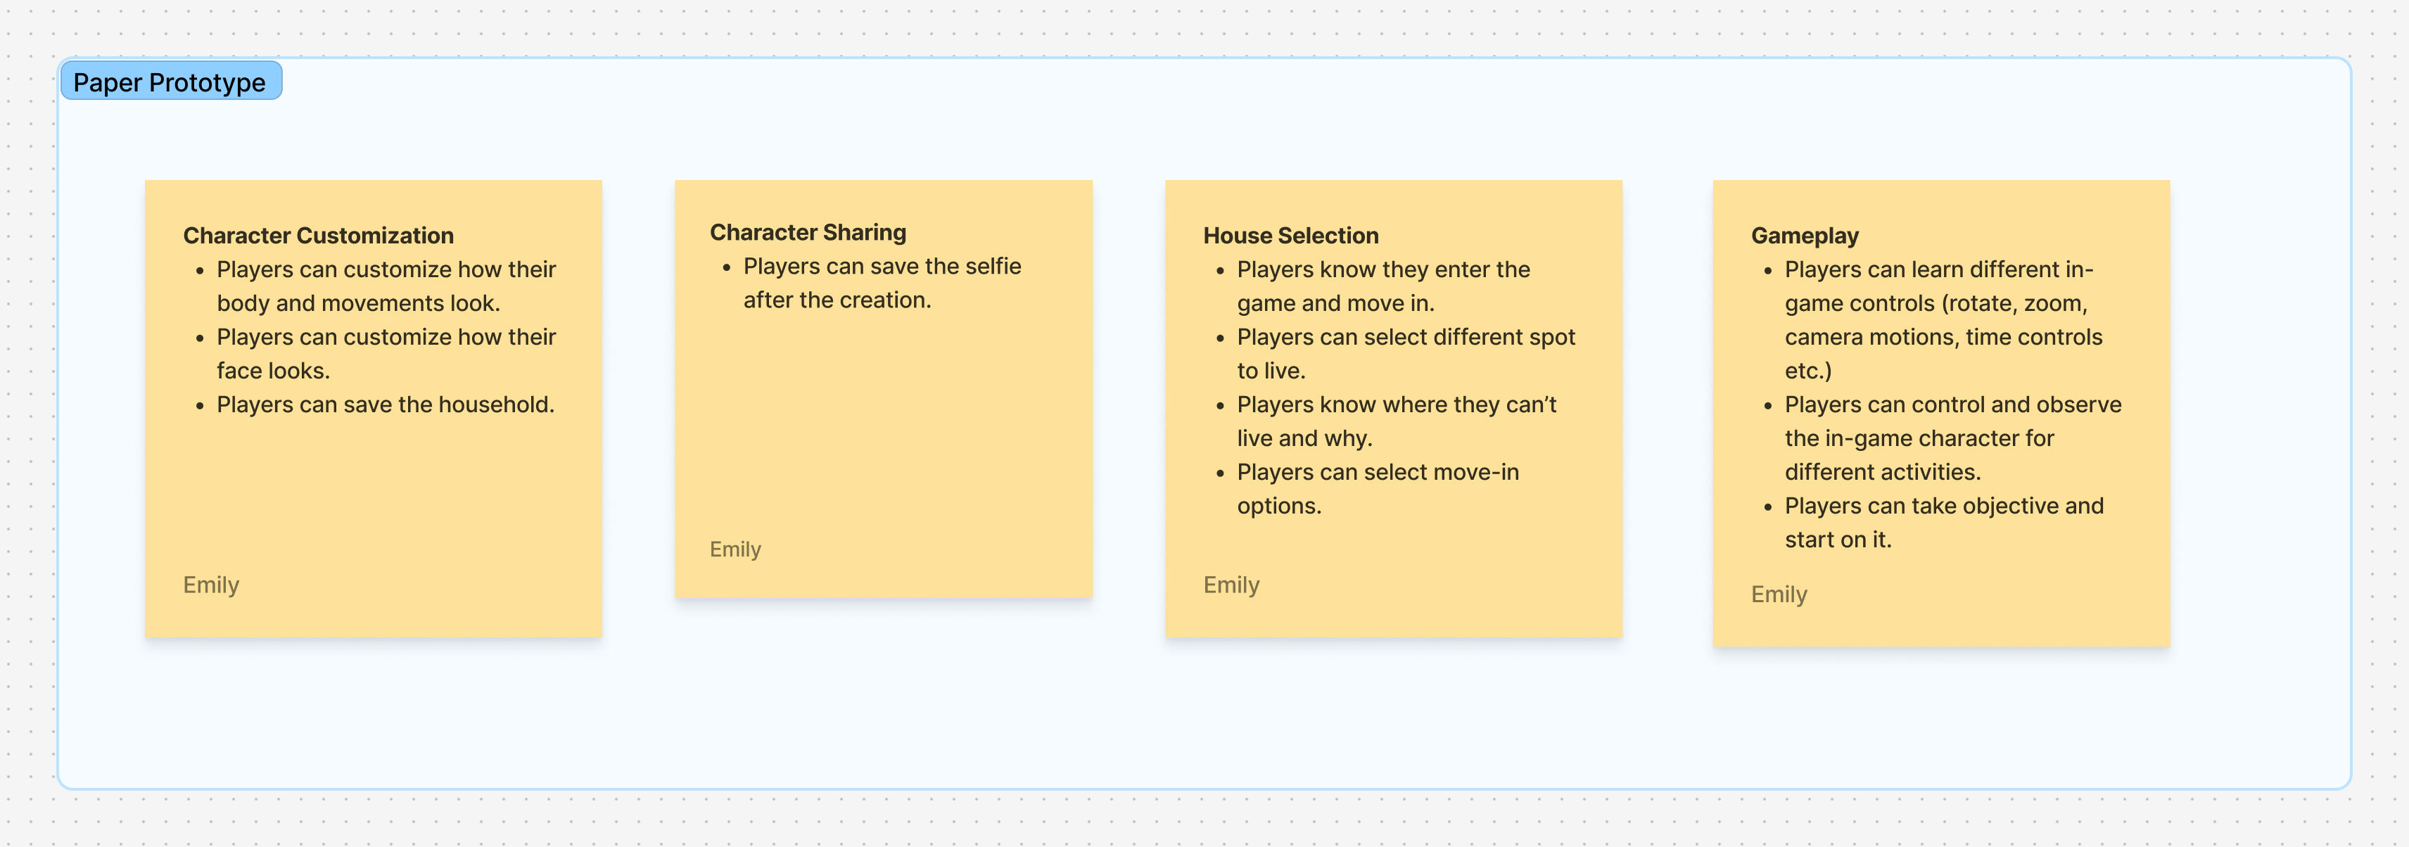Click the Emily author on Character Sharing note
Viewport: 2409px width, 847px height.
point(735,549)
